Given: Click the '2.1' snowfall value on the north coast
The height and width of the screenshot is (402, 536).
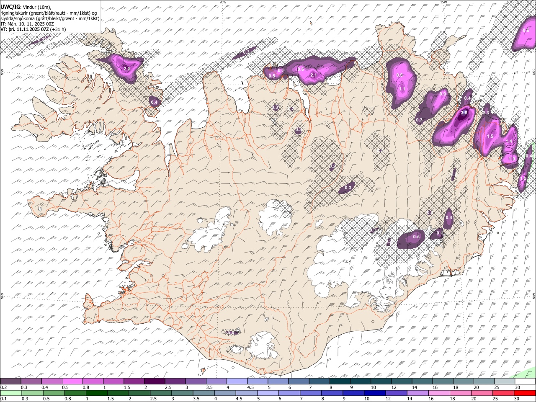Looking at the screenshot, I should (313, 75).
